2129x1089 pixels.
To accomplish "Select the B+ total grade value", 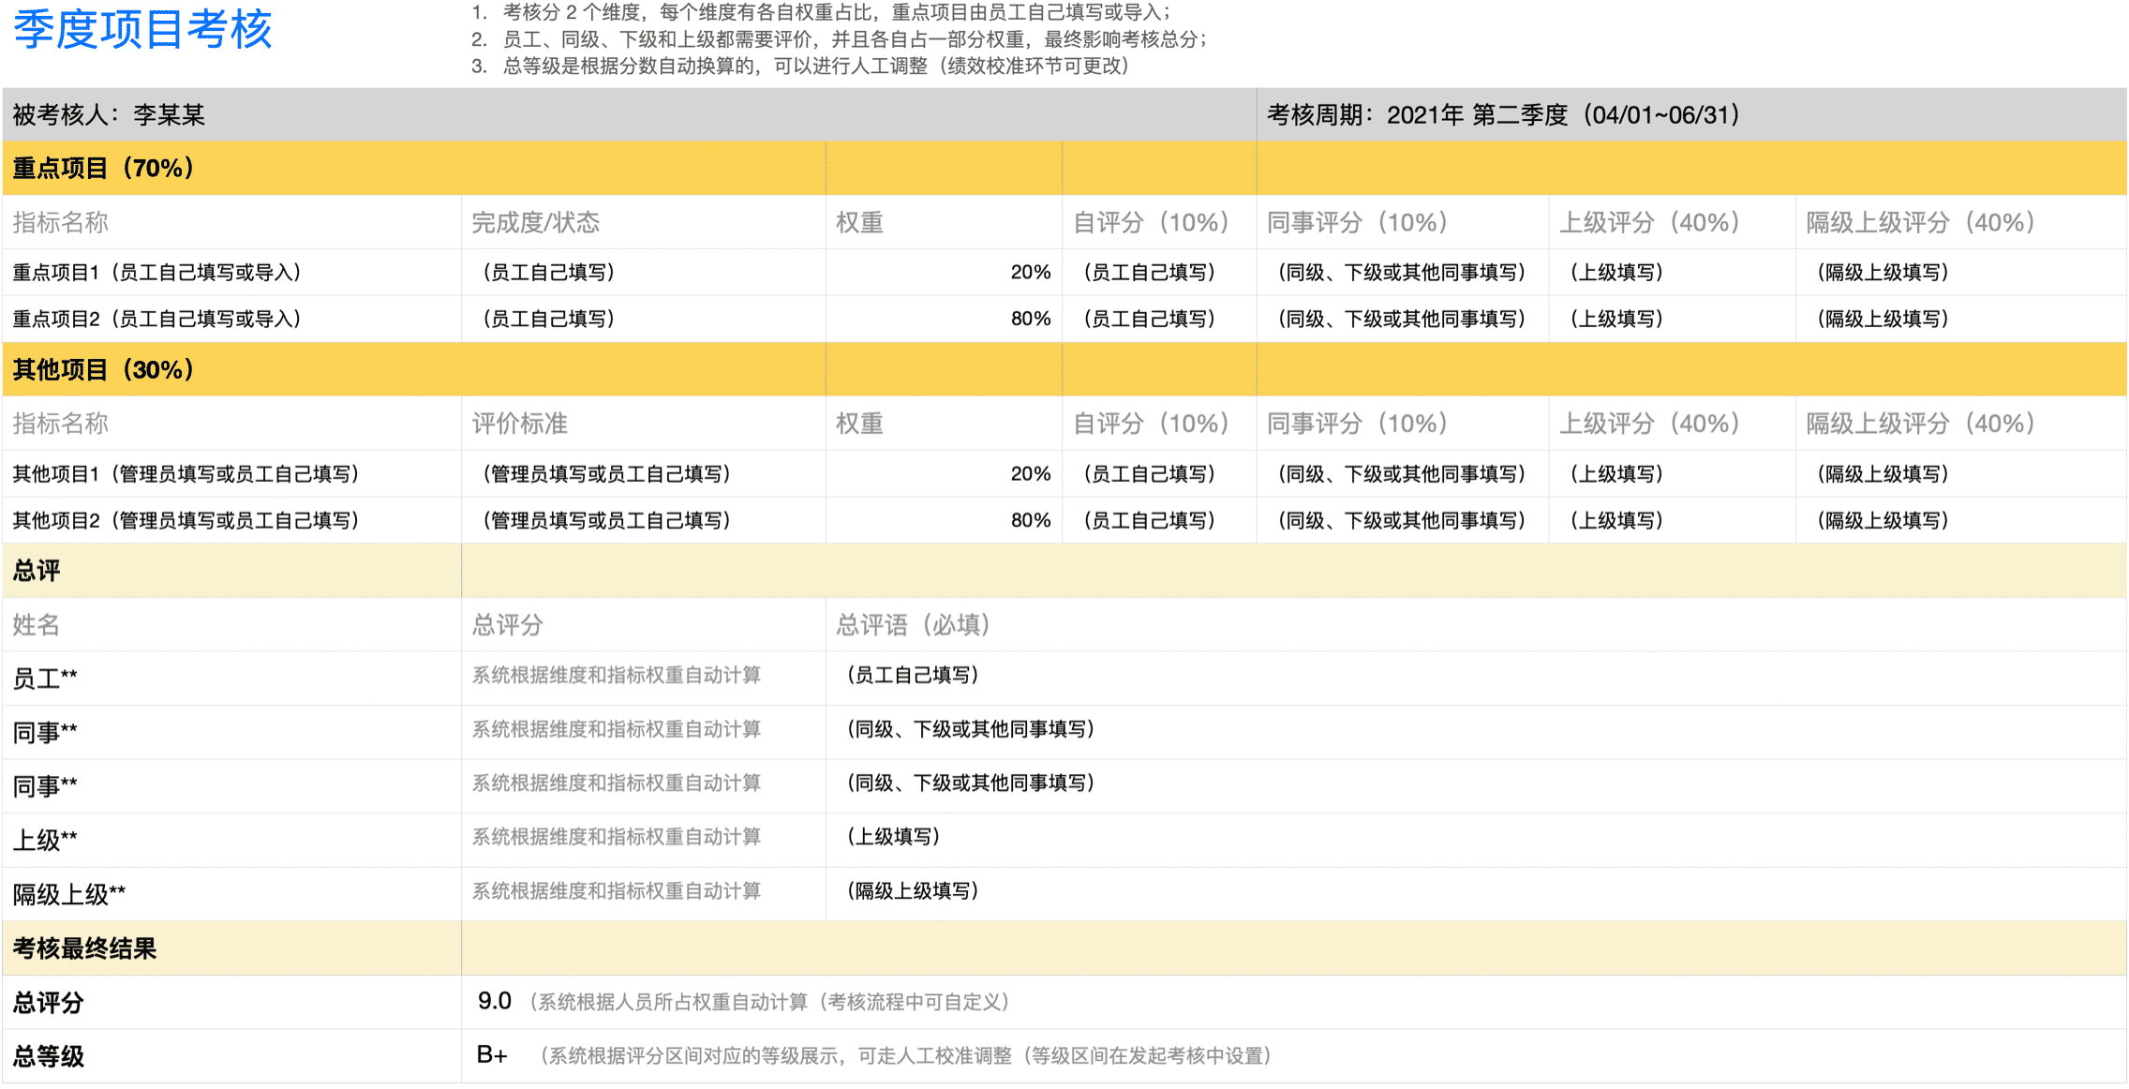I will click(x=492, y=1055).
